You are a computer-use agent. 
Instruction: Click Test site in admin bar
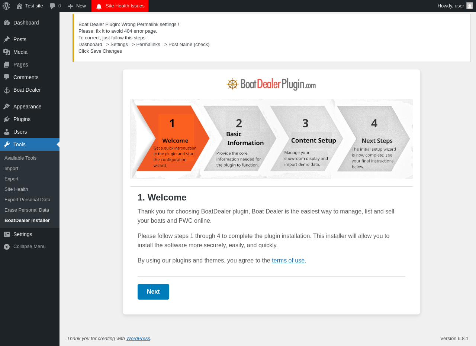click(x=34, y=6)
